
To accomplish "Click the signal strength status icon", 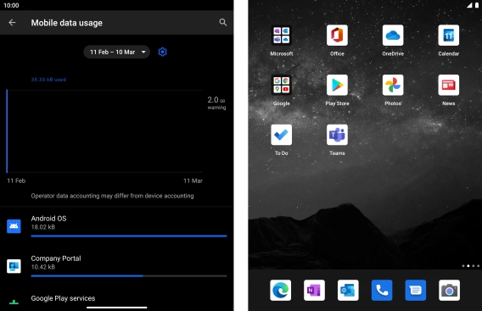I will (x=469, y=5).
